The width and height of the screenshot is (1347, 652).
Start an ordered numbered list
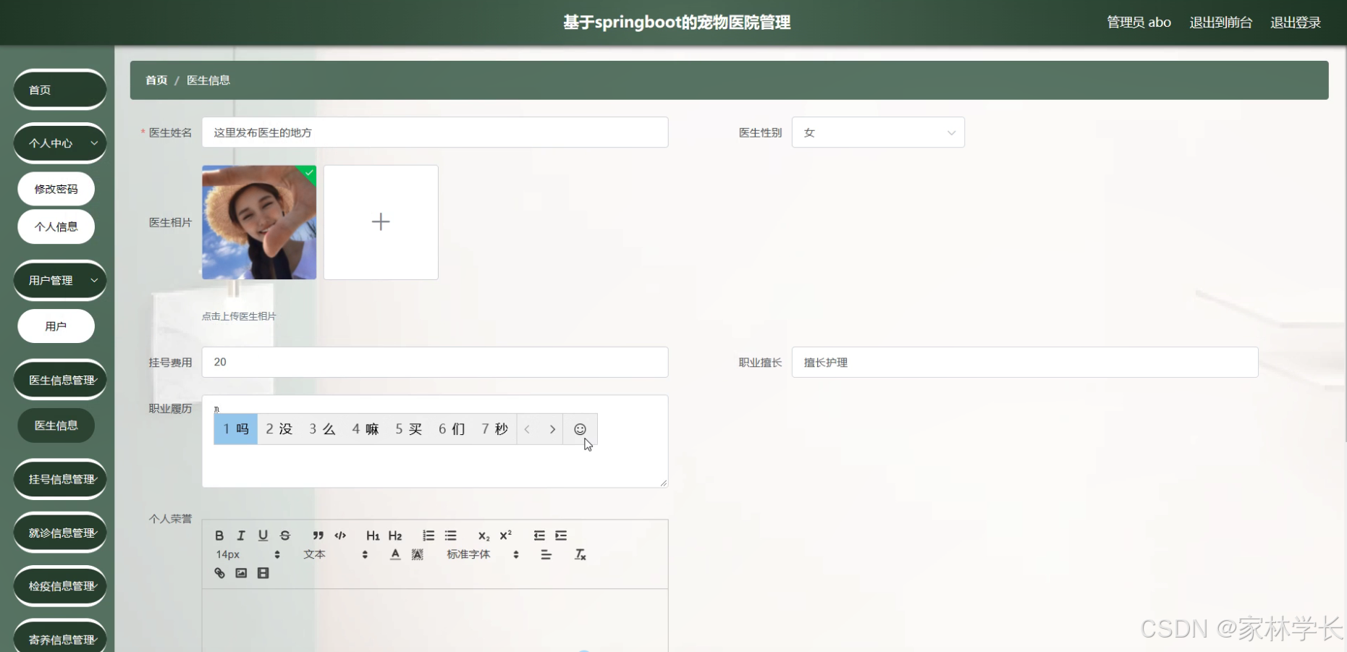pyautogui.click(x=428, y=535)
